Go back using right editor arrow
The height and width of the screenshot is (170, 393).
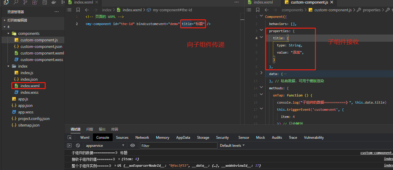click(x=267, y=10)
